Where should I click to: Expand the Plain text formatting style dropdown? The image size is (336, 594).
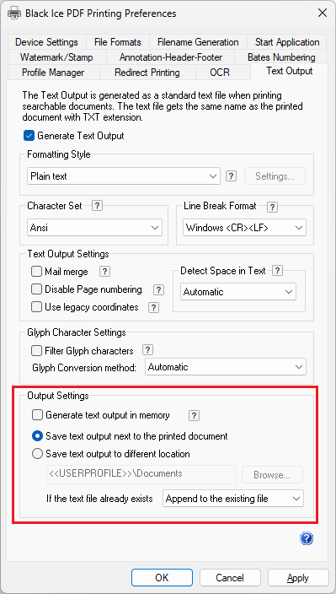pyautogui.click(x=124, y=176)
